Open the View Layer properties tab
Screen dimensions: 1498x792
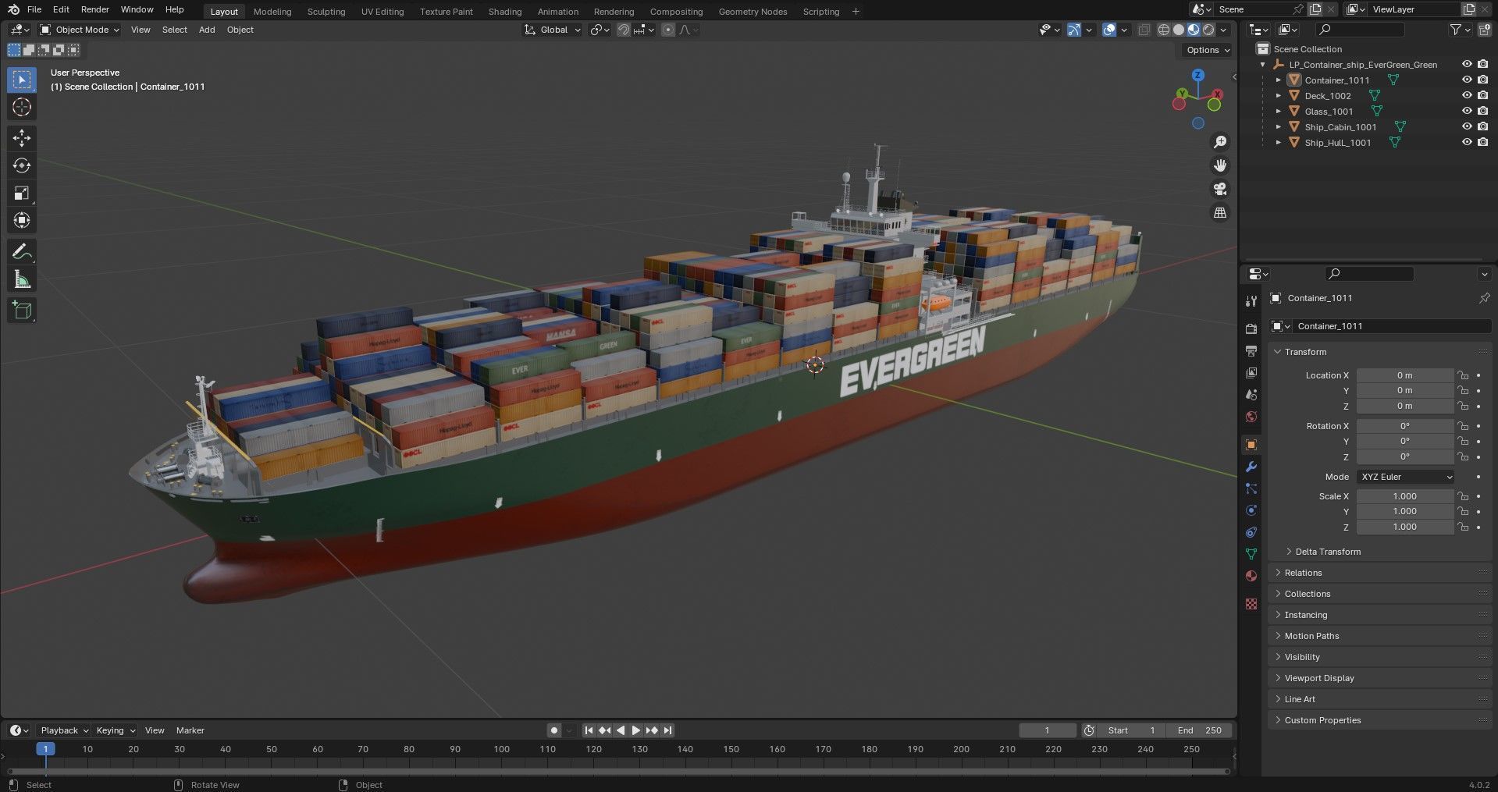(1251, 372)
